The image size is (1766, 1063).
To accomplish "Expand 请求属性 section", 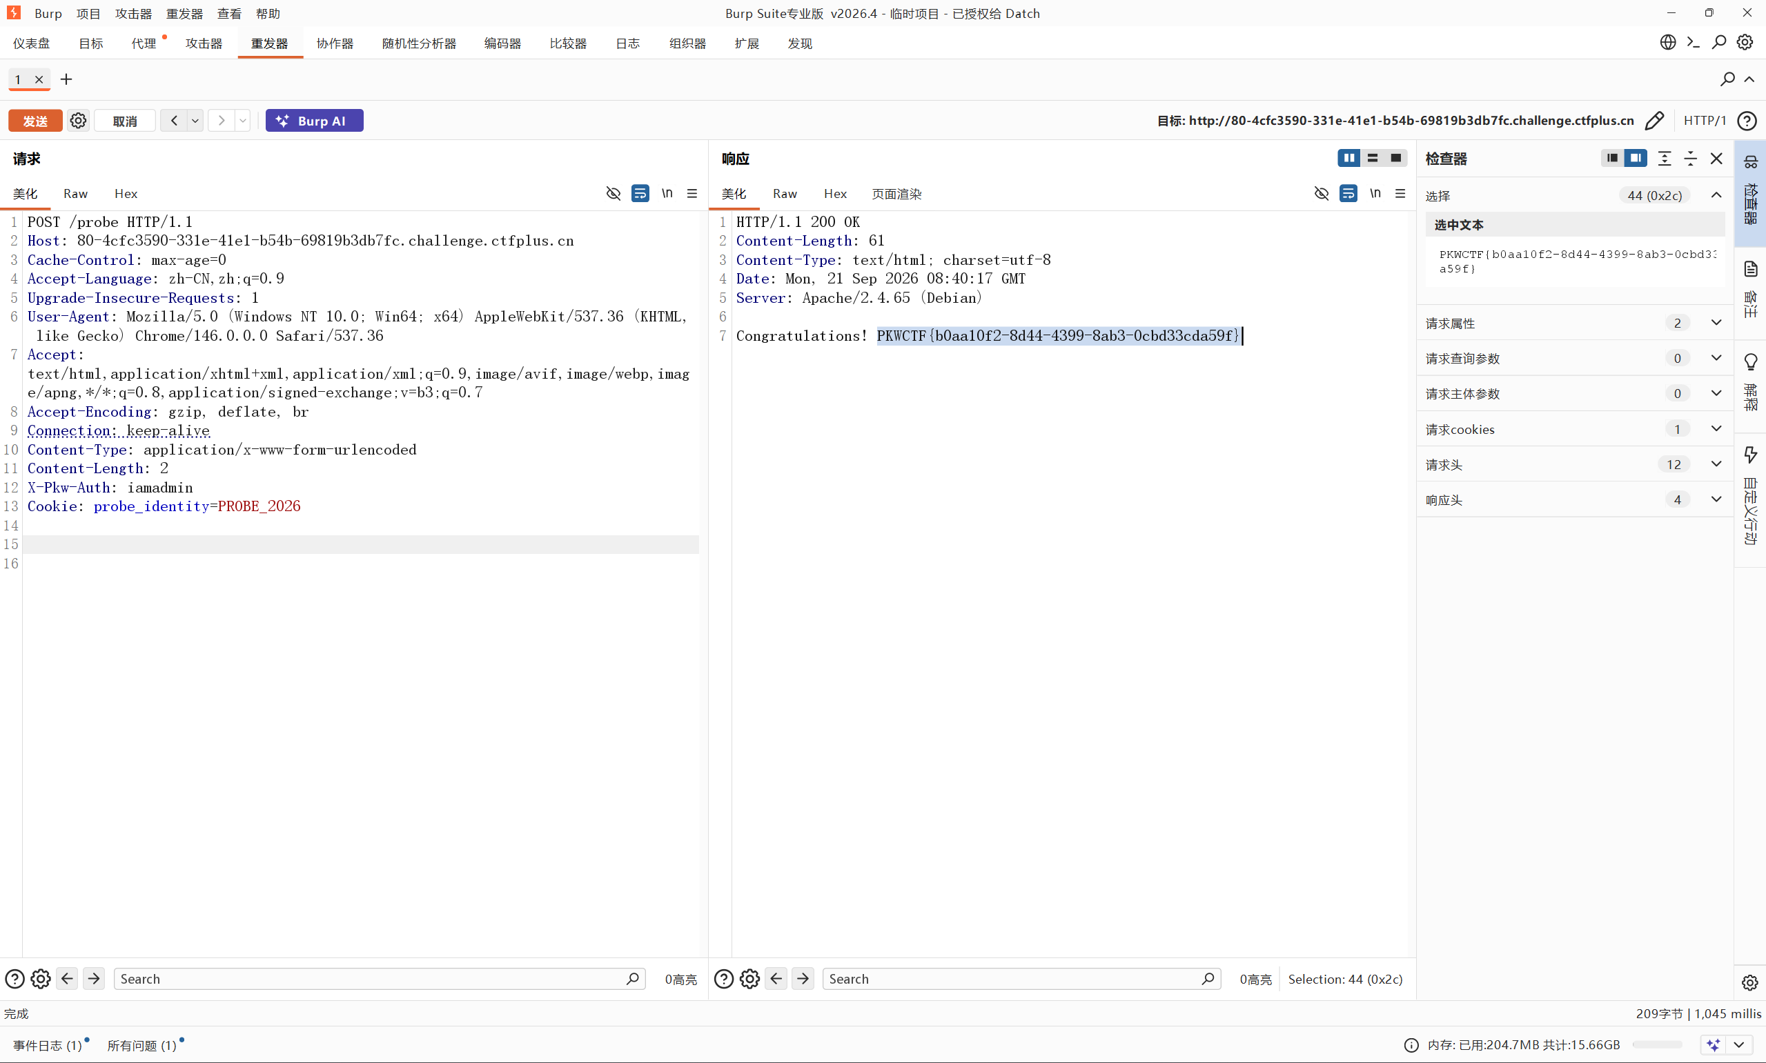I will click(1716, 323).
